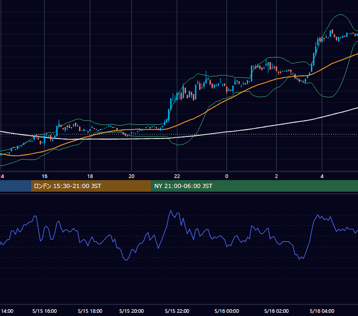Click the blue session band before London
The width and height of the screenshot is (358, 316).
[x=15, y=186]
